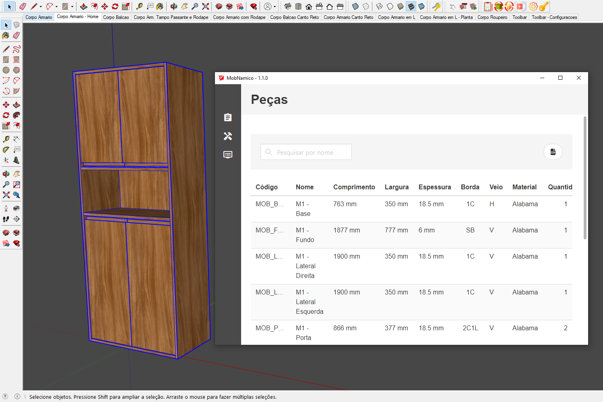This screenshot has height=402, width=603.
Task: Activate the Look Around eye tool
Action: click(x=17, y=208)
